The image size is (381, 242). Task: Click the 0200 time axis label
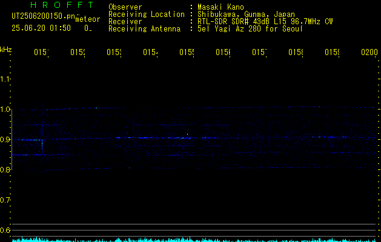click(369, 52)
